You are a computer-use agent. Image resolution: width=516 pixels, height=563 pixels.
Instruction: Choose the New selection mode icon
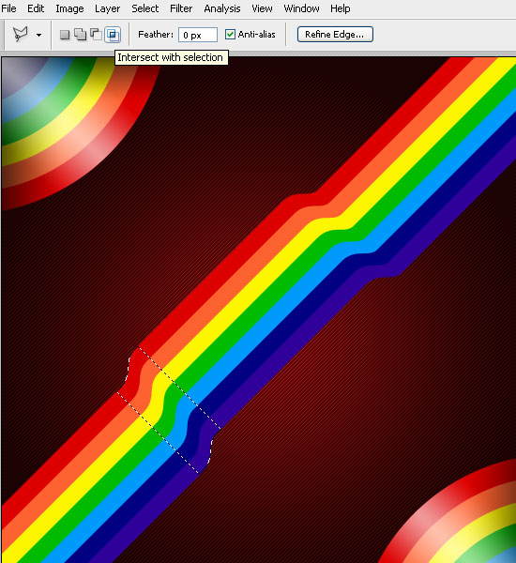click(65, 35)
